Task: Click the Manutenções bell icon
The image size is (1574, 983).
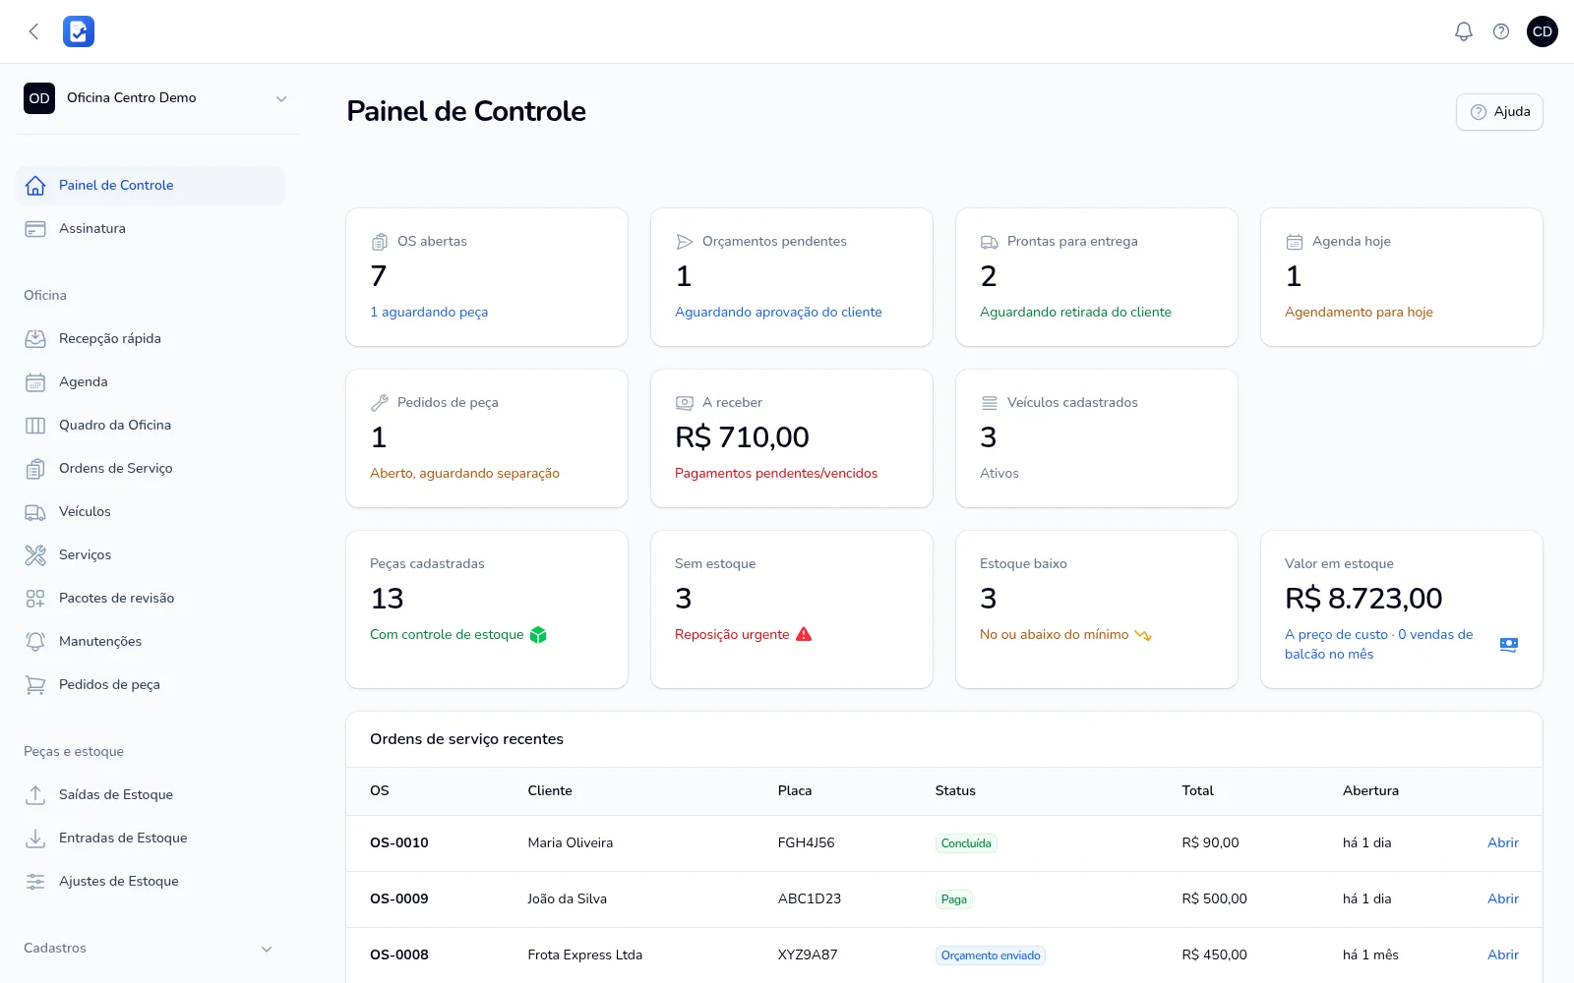Action: point(35,641)
